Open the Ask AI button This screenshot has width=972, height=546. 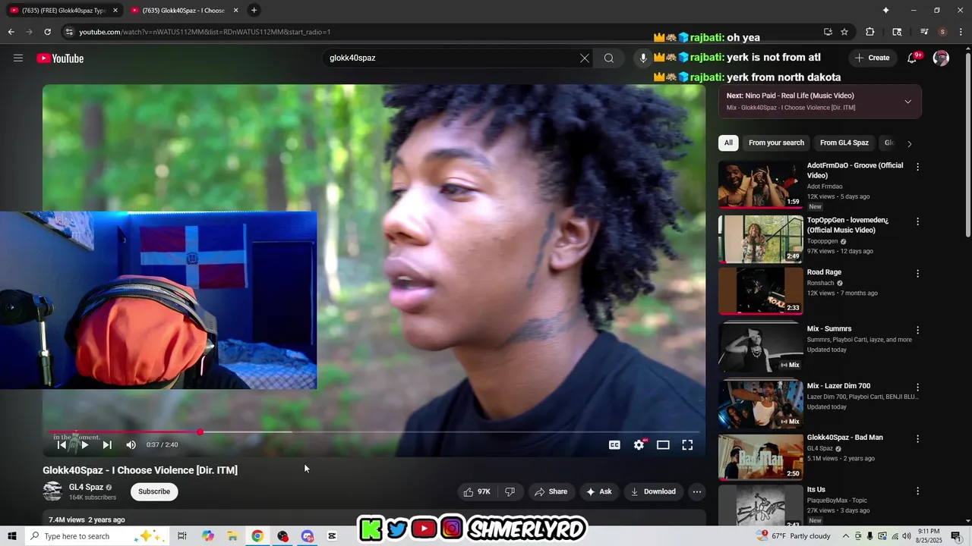[x=598, y=491]
